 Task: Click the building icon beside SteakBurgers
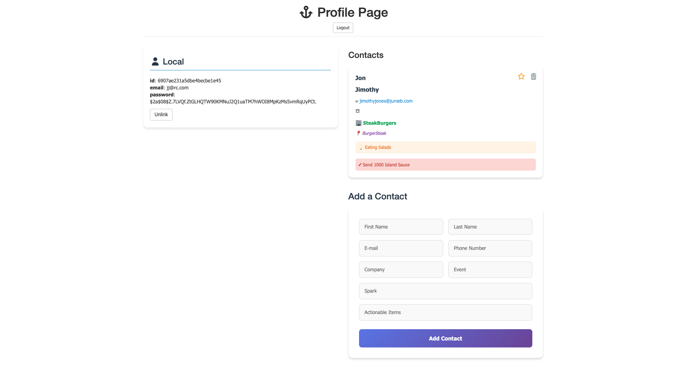point(358,123)
